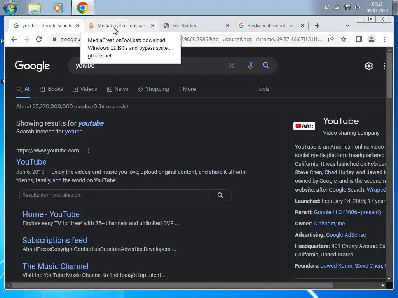
Task: Expand the tab search chevron
Action: click(347, 26)
